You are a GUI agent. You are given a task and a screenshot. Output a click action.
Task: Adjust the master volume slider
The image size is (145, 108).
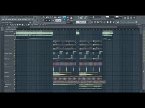(x=35, y=20)
